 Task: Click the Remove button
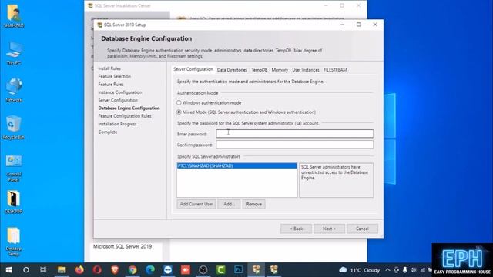(x=254, y=204)
